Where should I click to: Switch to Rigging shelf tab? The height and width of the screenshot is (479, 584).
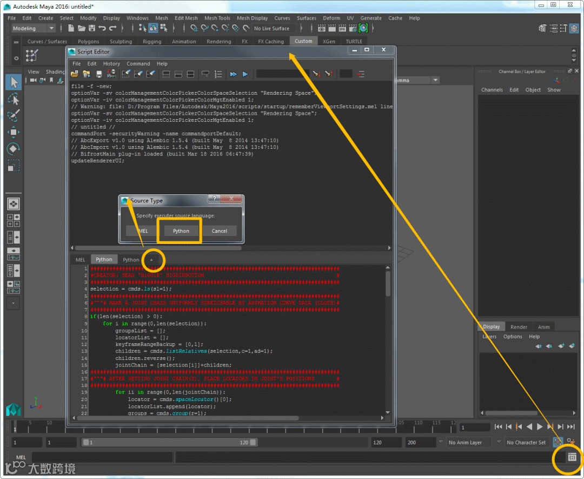coord(152,41)
